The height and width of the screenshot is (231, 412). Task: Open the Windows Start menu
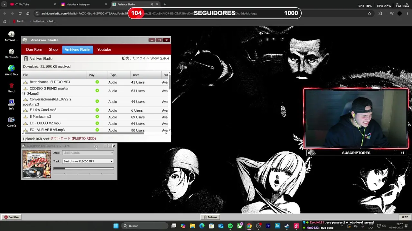coord(116,226)
